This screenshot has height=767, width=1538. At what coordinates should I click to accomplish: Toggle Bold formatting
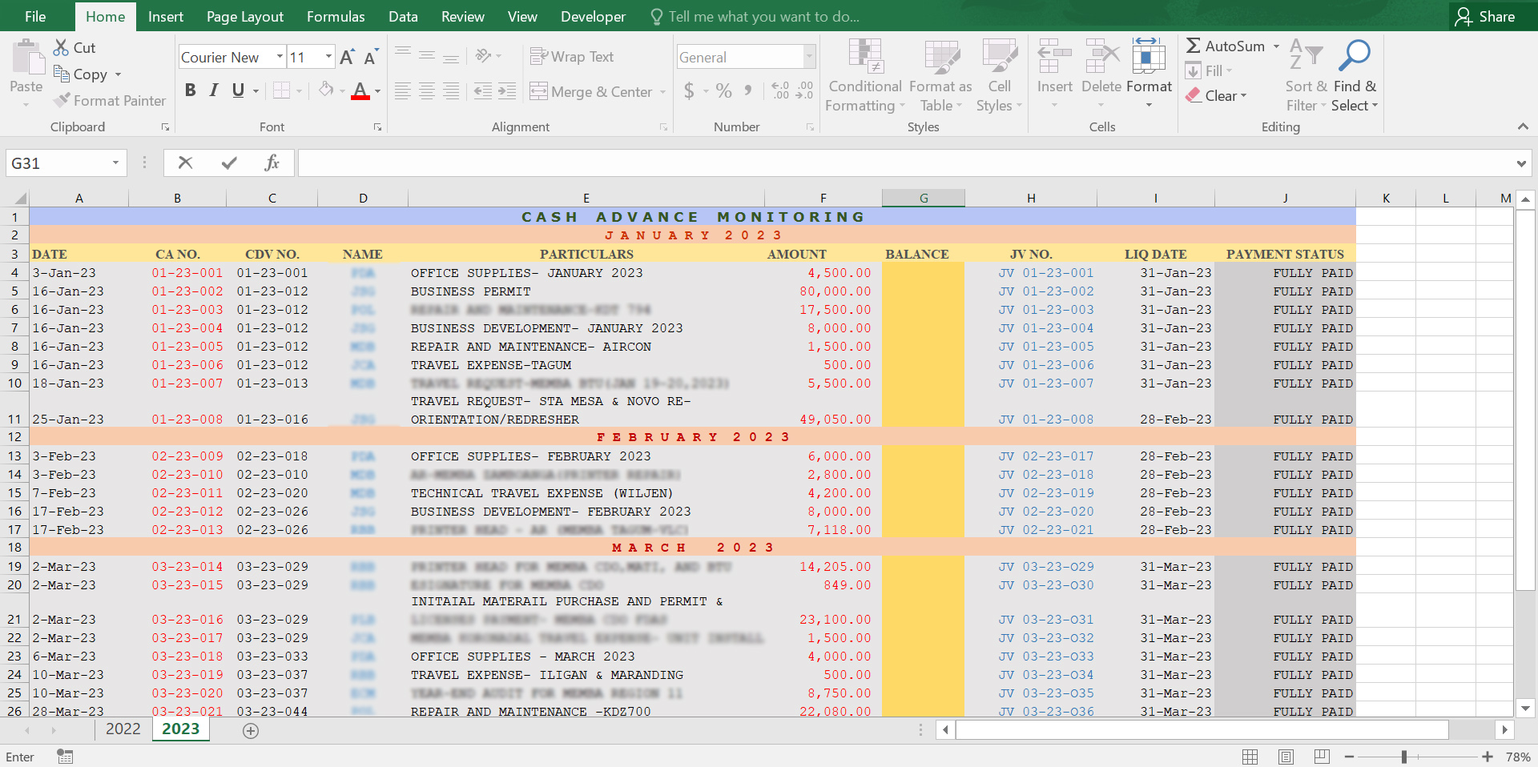pyautogui.click(x=190, y=90)
